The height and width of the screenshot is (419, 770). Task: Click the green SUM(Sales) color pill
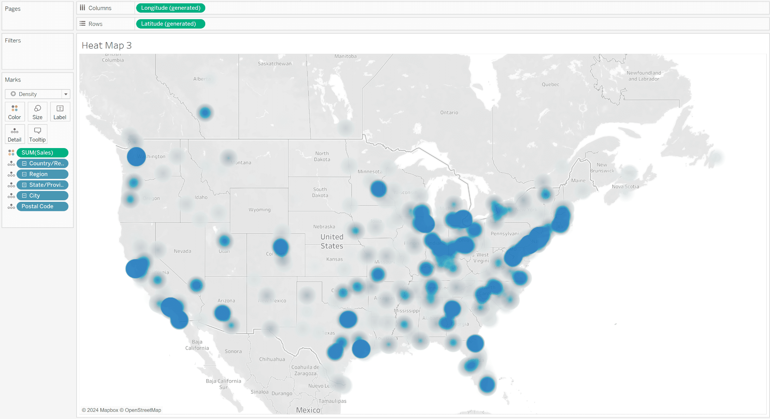42,153
